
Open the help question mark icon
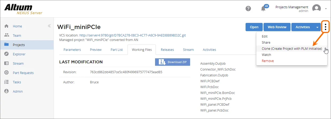[x=248, y=9]
